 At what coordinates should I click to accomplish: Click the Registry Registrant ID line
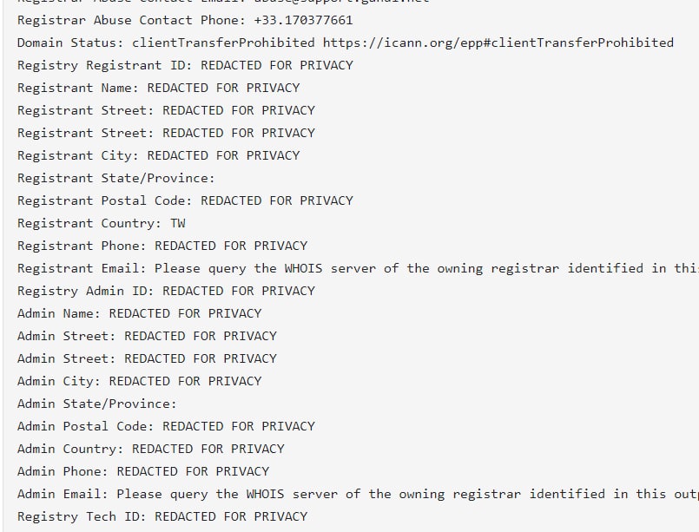click(185, 65)
